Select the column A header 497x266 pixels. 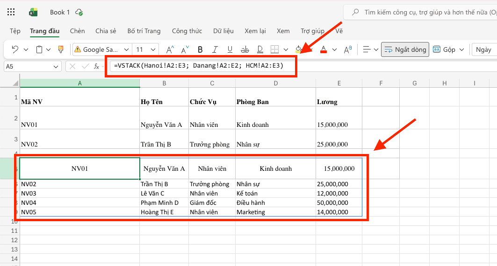coord(80,83)
